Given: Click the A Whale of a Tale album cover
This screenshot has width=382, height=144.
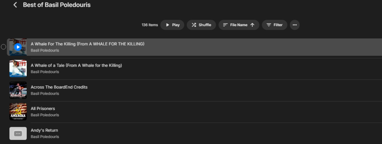Looking at the screenshot, I should coord(18,68).
